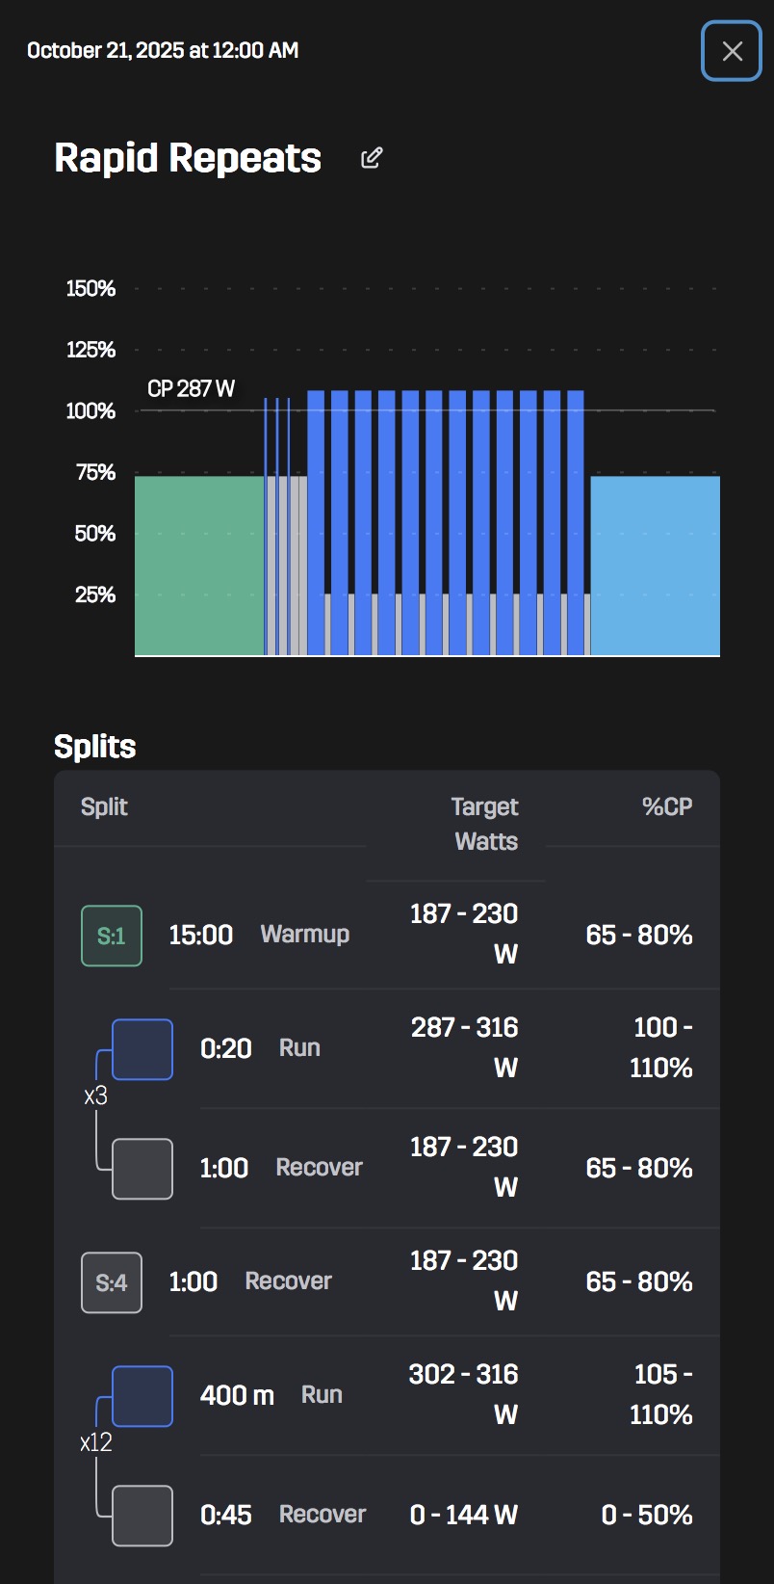Select the S:4 recover split badge
The image size is (774, 1584).
click(x=112, y=1282)
